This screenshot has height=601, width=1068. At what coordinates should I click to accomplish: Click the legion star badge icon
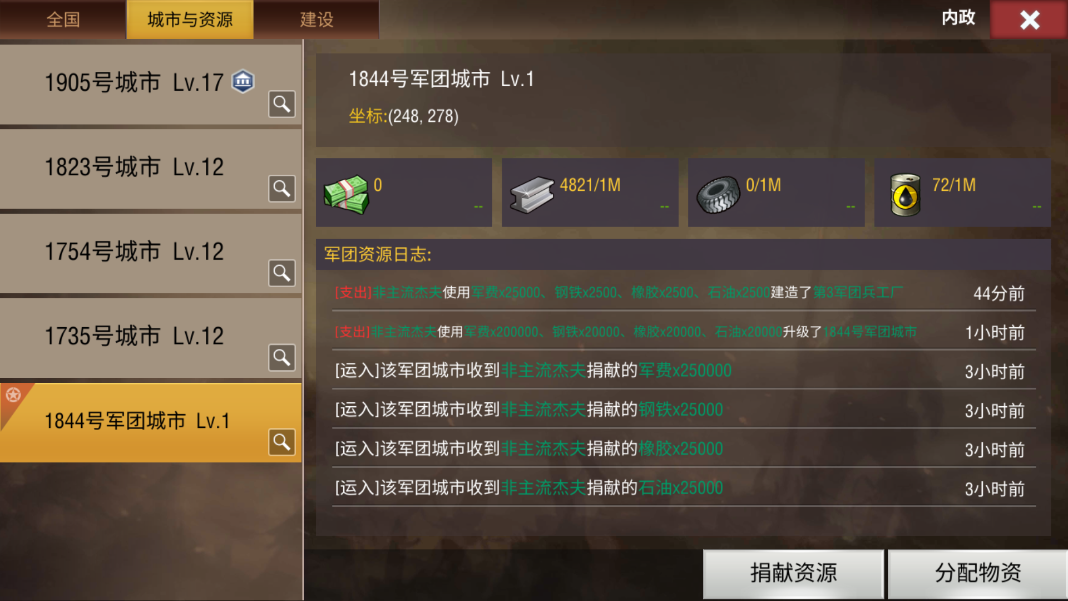(x=13, y=395)
